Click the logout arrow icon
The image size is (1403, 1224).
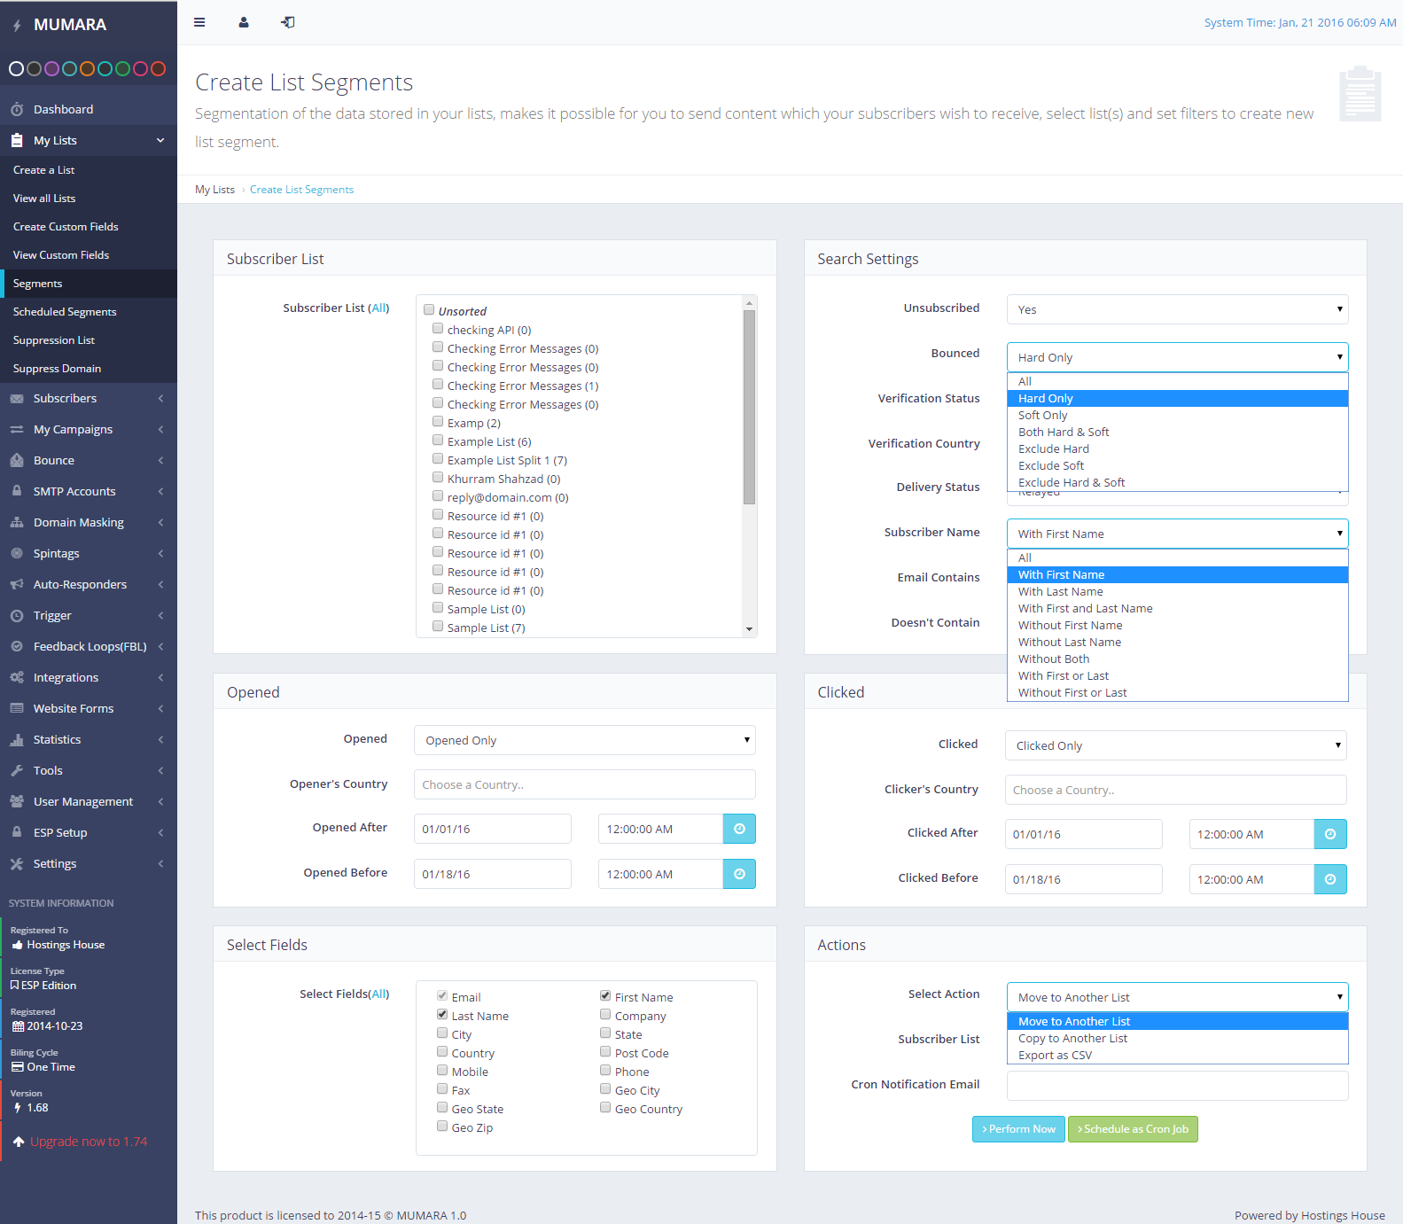click(288, 22)
